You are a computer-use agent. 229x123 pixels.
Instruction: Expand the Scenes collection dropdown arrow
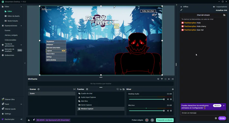point(28,89)
